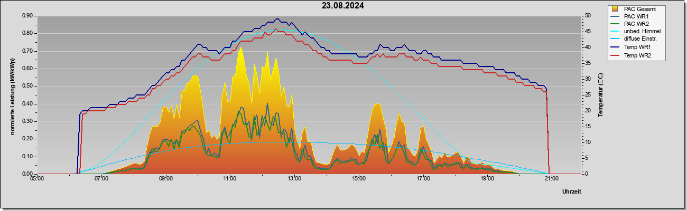Click the 09:00 tick on the time axis
The height and width of the screenshot is (211, 687).
[165, 178]
